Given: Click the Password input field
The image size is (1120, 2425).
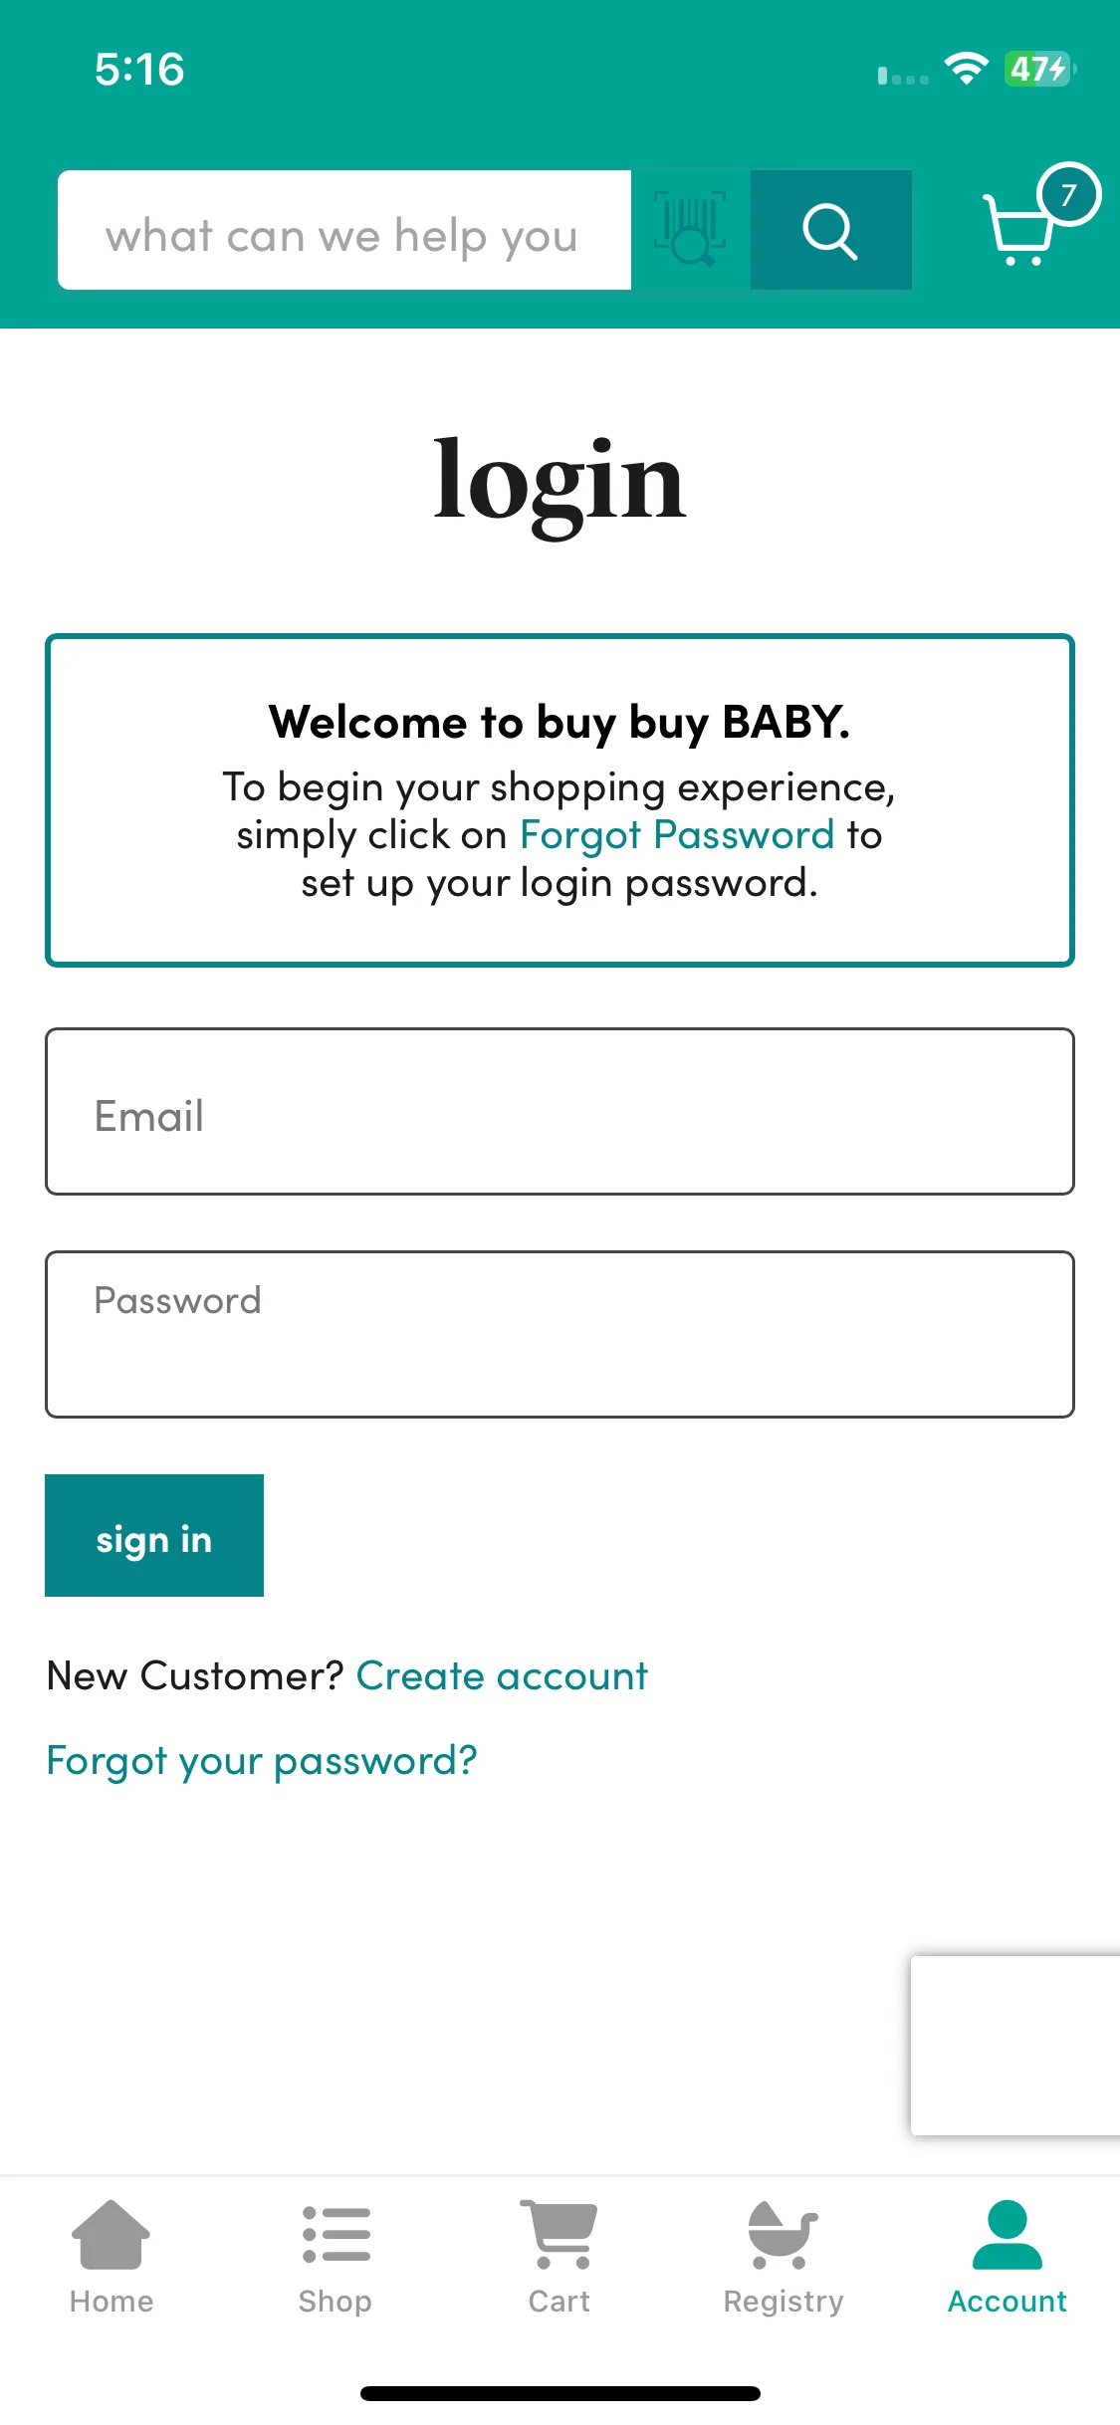Looking at the screenshot, I should 560,1334.
